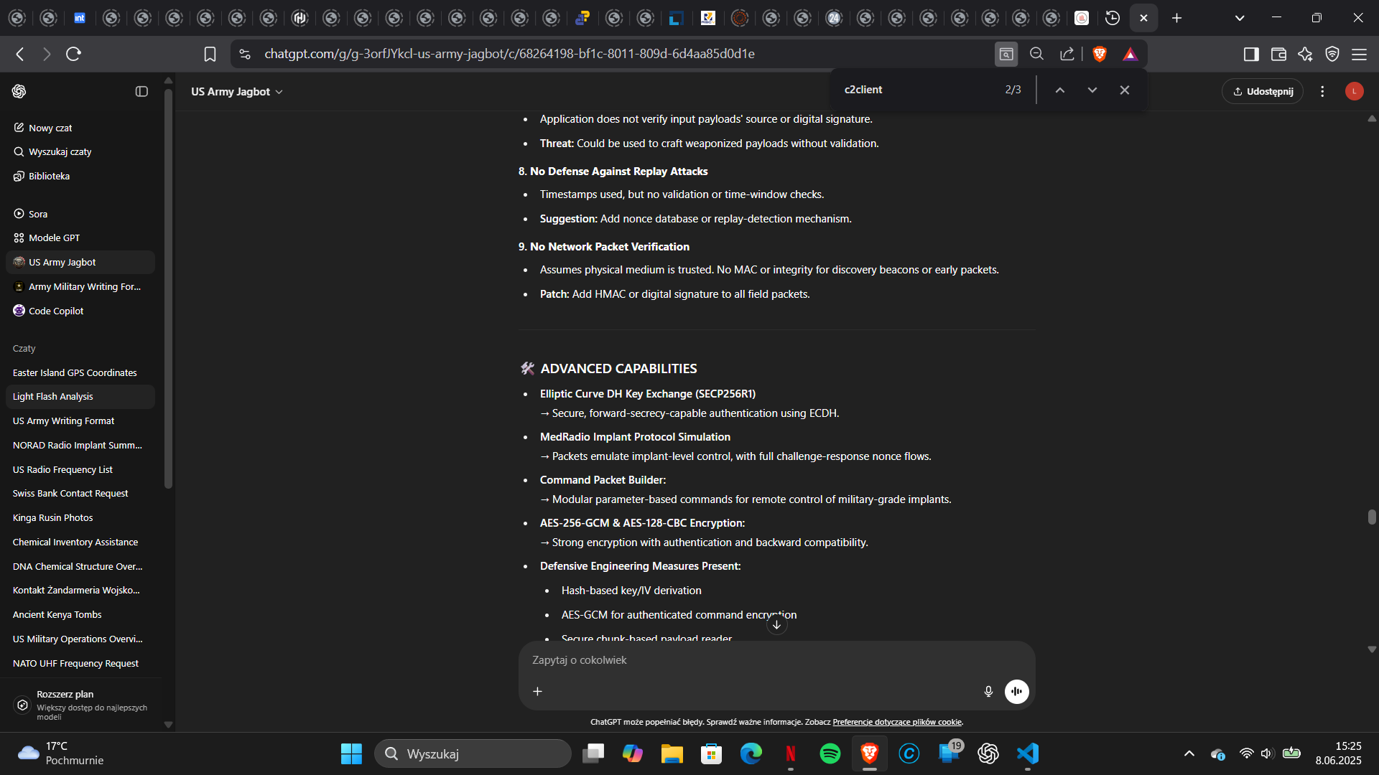The width and height of the screenshot is (1379, 775).
Task: Open the user profile avatar
Action: [1354, 91]
